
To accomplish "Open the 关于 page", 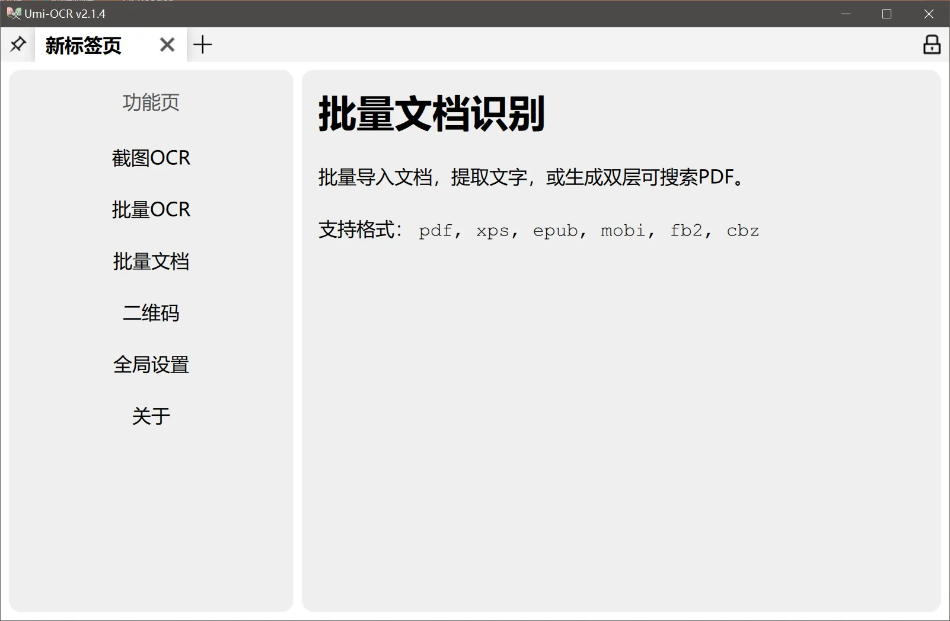I will [x=151, y=416].
